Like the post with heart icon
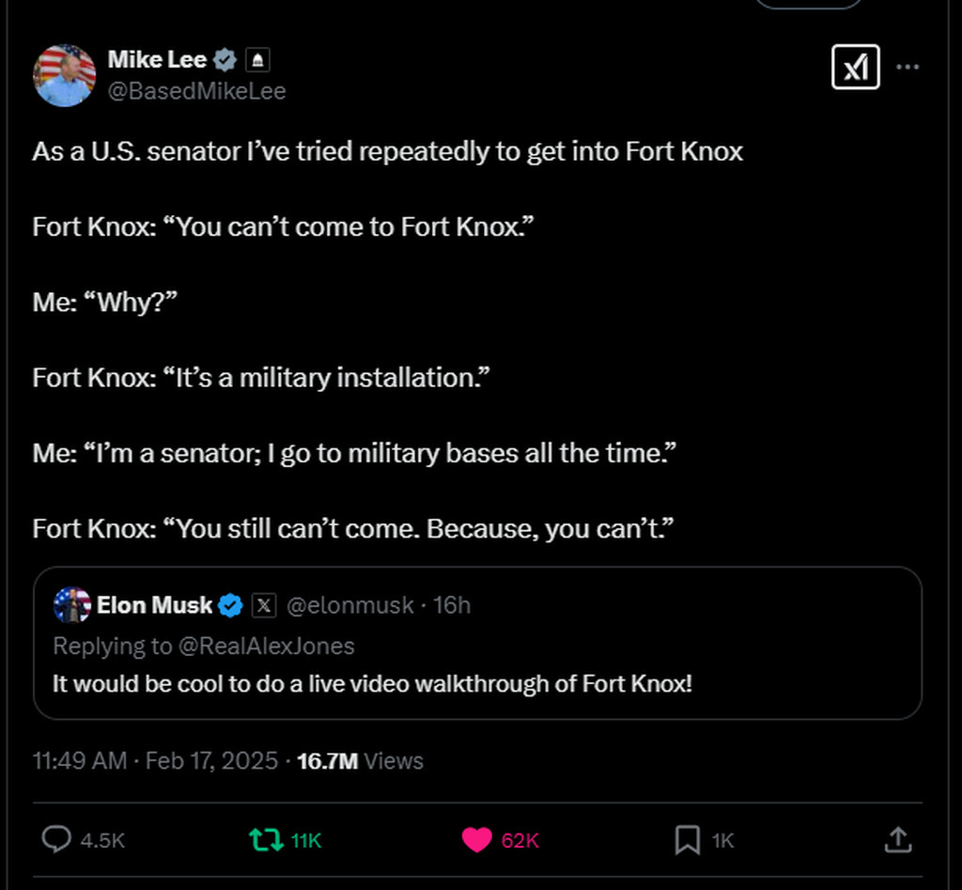Screen dimensions: 962x890 477,839
